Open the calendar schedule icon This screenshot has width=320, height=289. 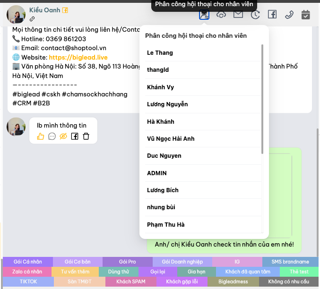pos(306,15)
